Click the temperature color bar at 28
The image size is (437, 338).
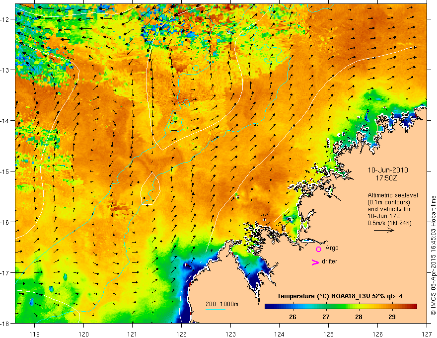[x=359, y=307]
